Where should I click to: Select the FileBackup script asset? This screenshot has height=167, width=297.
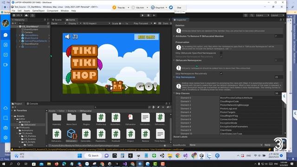click(101, 119)
